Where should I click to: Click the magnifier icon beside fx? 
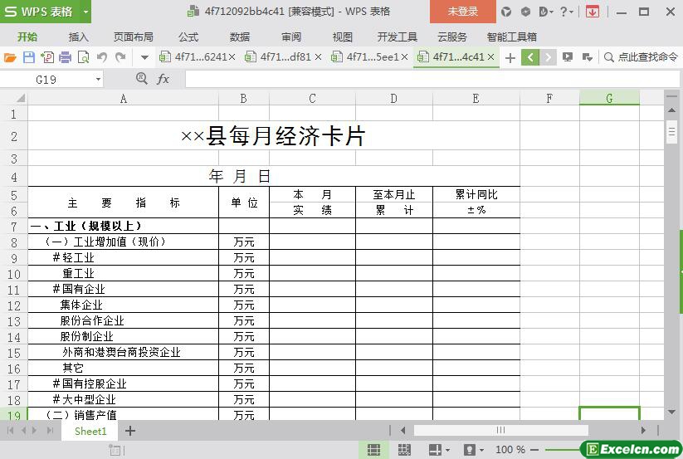point(142,78)
